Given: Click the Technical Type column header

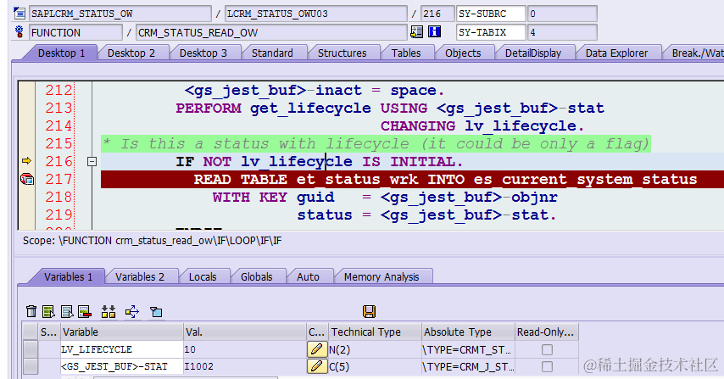Looking at the screenshot, I should coord(375,332).
